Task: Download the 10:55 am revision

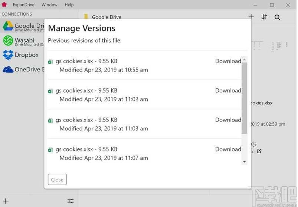Action: coord(228,61)
